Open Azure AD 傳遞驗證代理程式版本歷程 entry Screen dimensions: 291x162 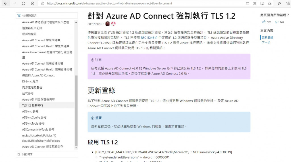click(x=45, y=22)
